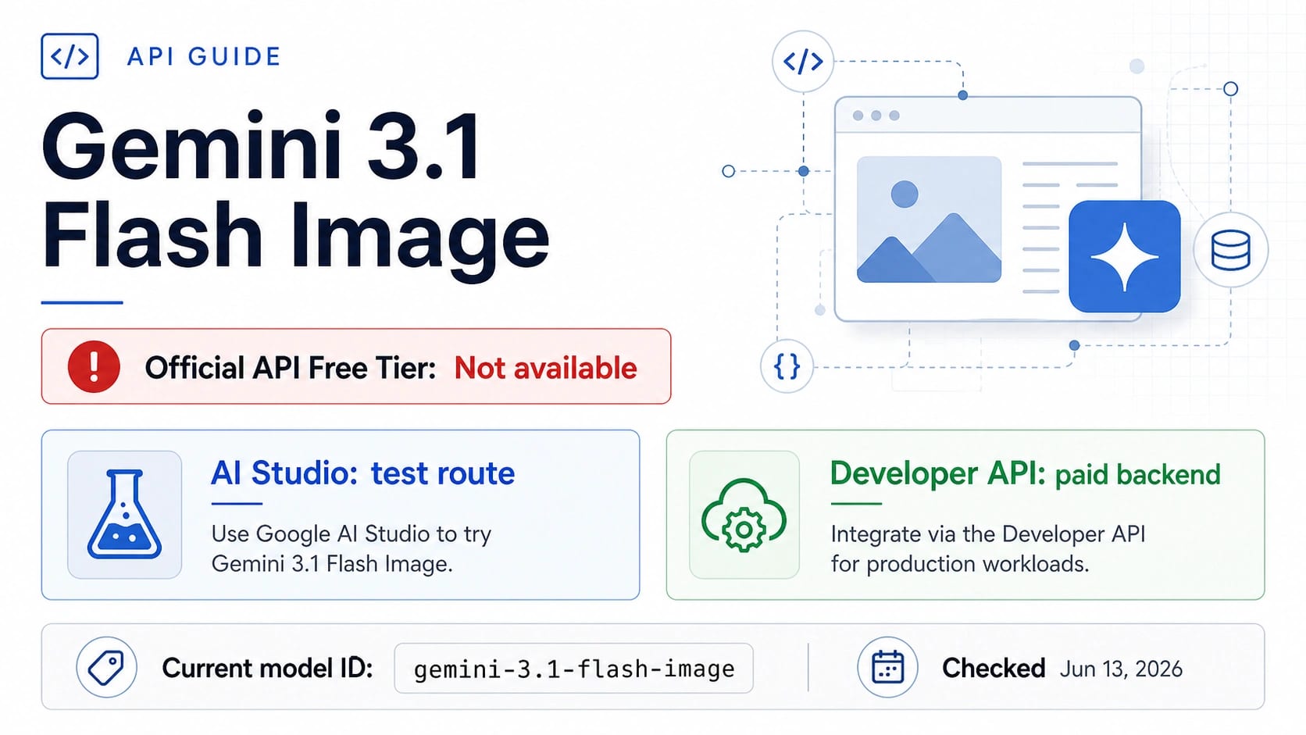Click the red 'Not available' text
1306x735 pixels.
tap(546, 368)
